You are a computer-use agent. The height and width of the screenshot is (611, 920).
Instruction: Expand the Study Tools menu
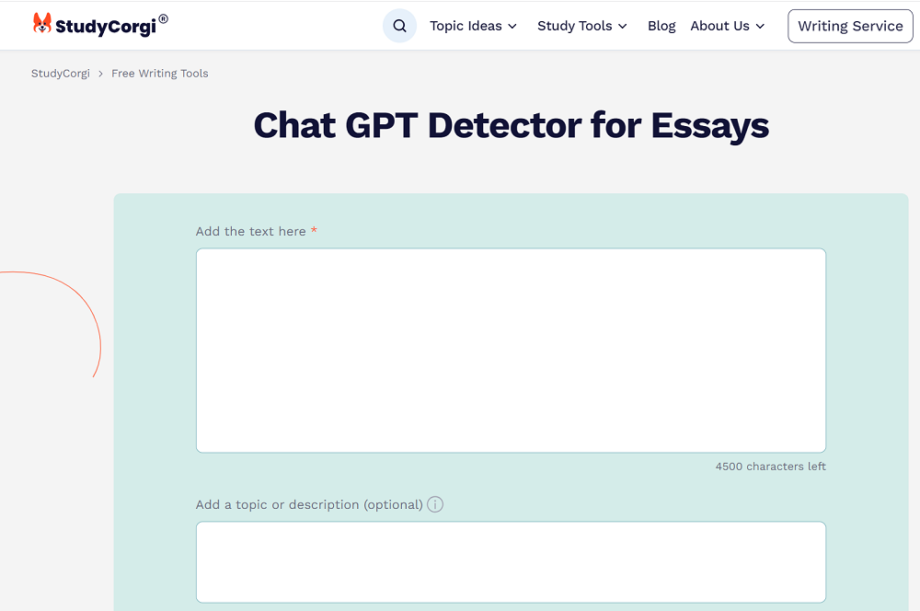click(574, 26)
